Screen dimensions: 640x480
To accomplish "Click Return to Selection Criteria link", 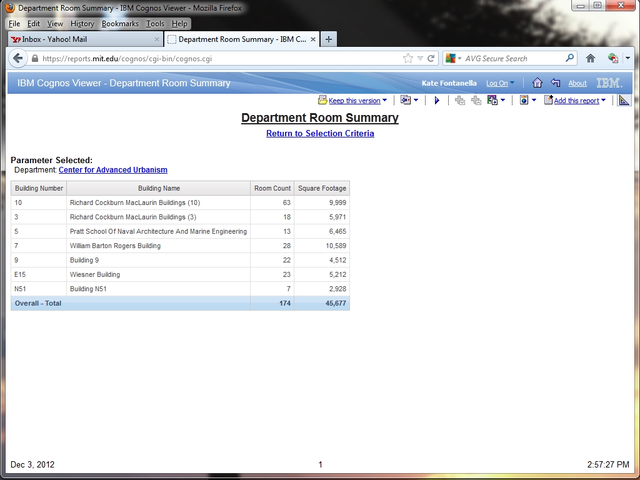I will click(320, 133).
